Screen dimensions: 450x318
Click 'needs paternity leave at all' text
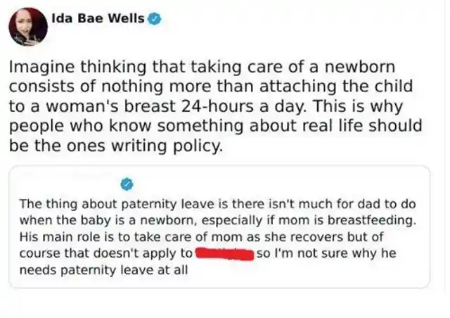[x=103, y=271]
